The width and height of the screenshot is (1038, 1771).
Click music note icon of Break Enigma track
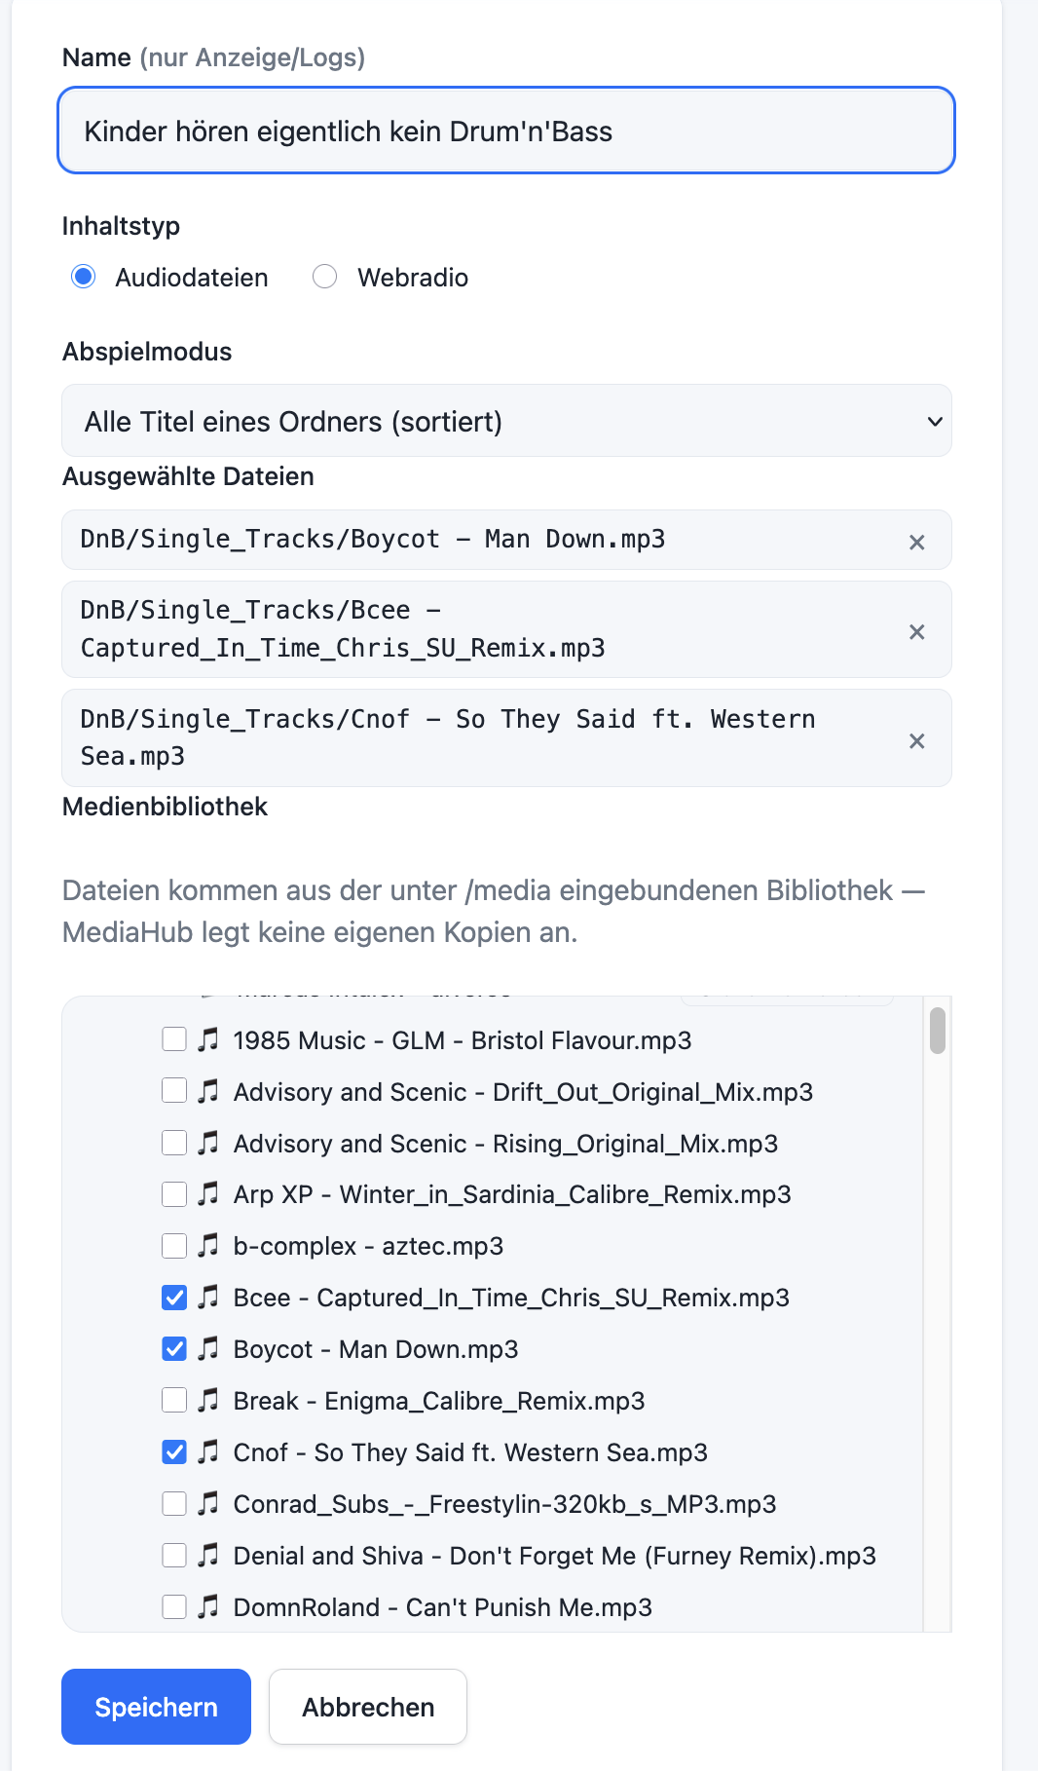pyautogui.click(x=208, y=1400)
